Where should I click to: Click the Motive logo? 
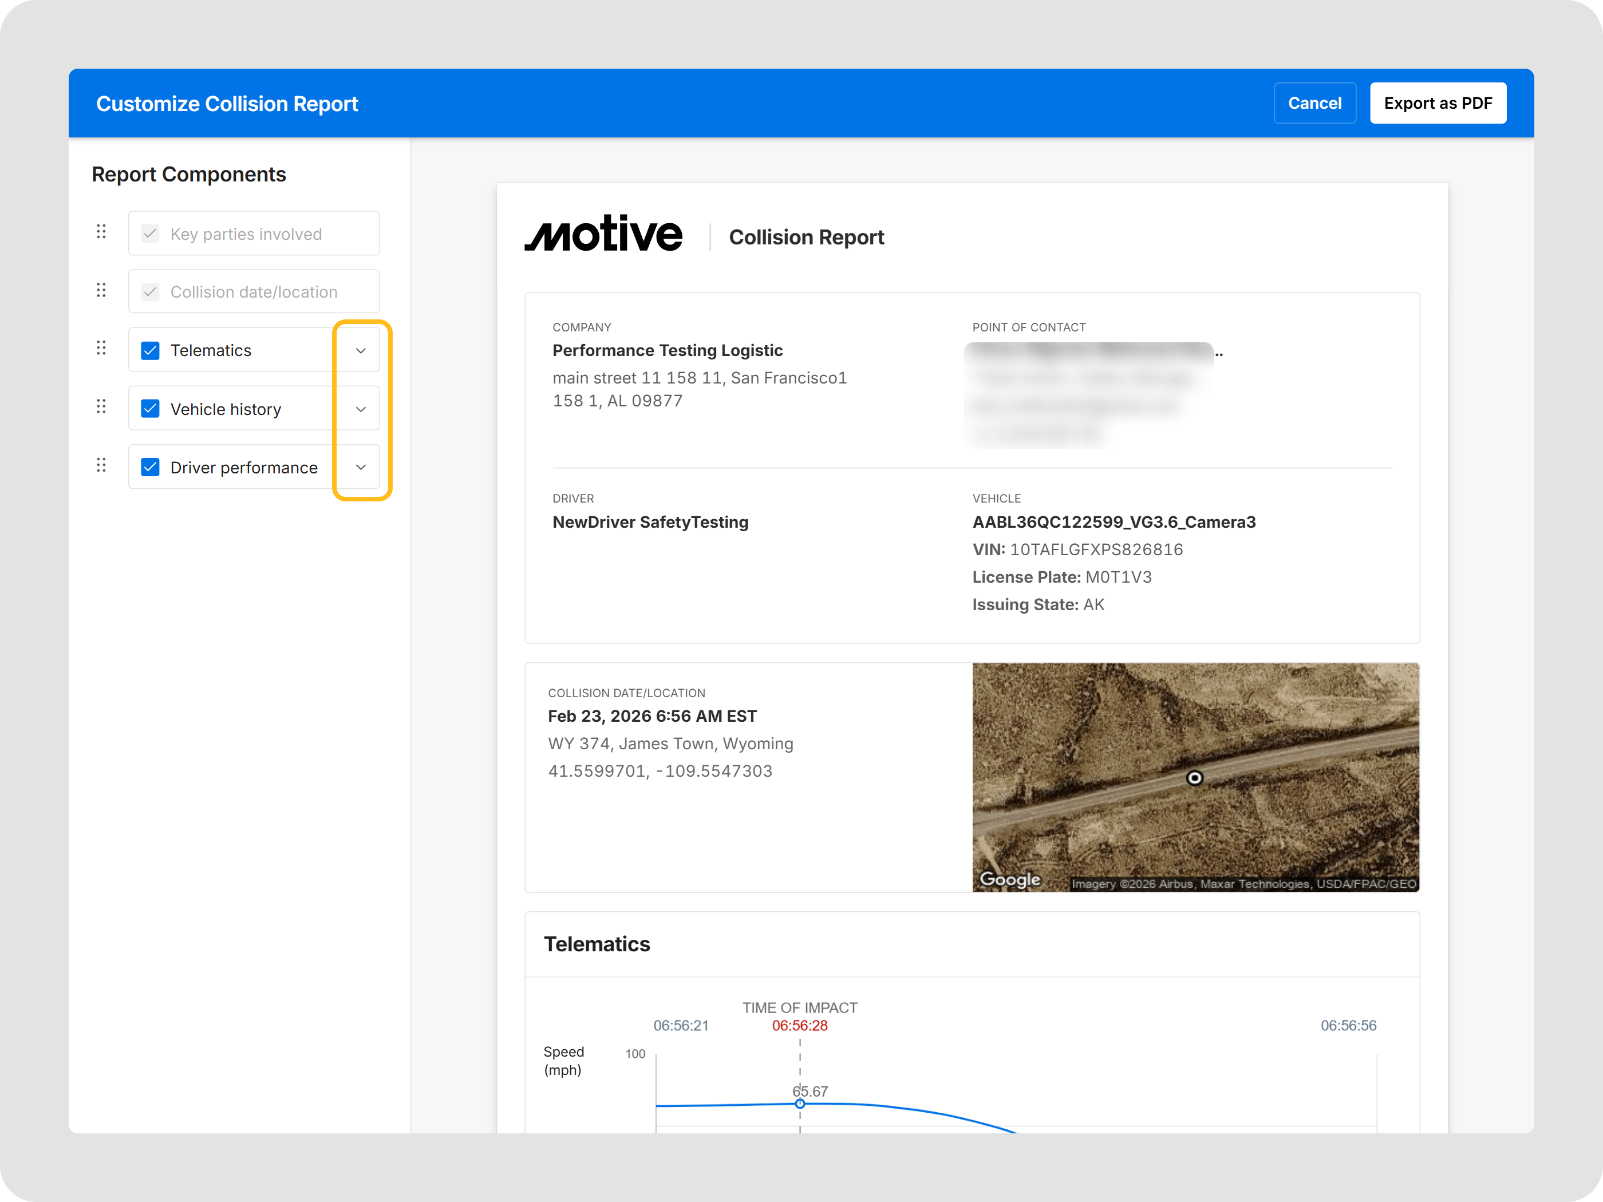tap(603, 234)
